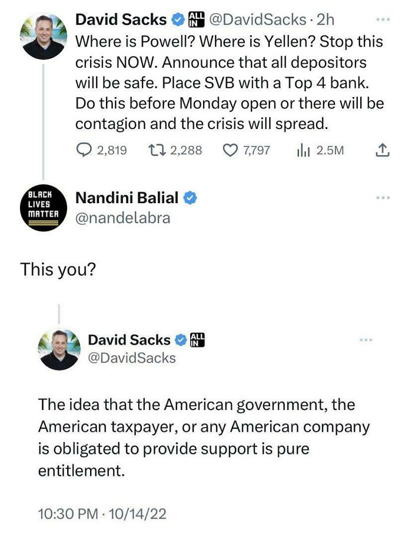Click the 'ALL IN' badge beside David Sacks
412x533 pixels.
(197, 19)
